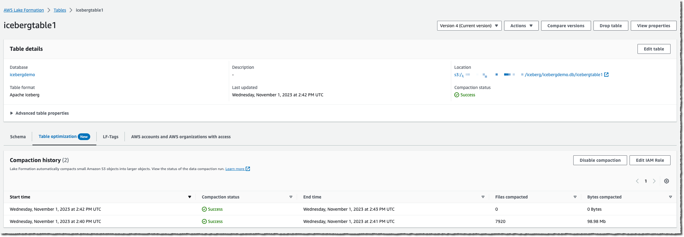Click the Compaction status column header
Screen dimensions: 684x237
[221, 197]
